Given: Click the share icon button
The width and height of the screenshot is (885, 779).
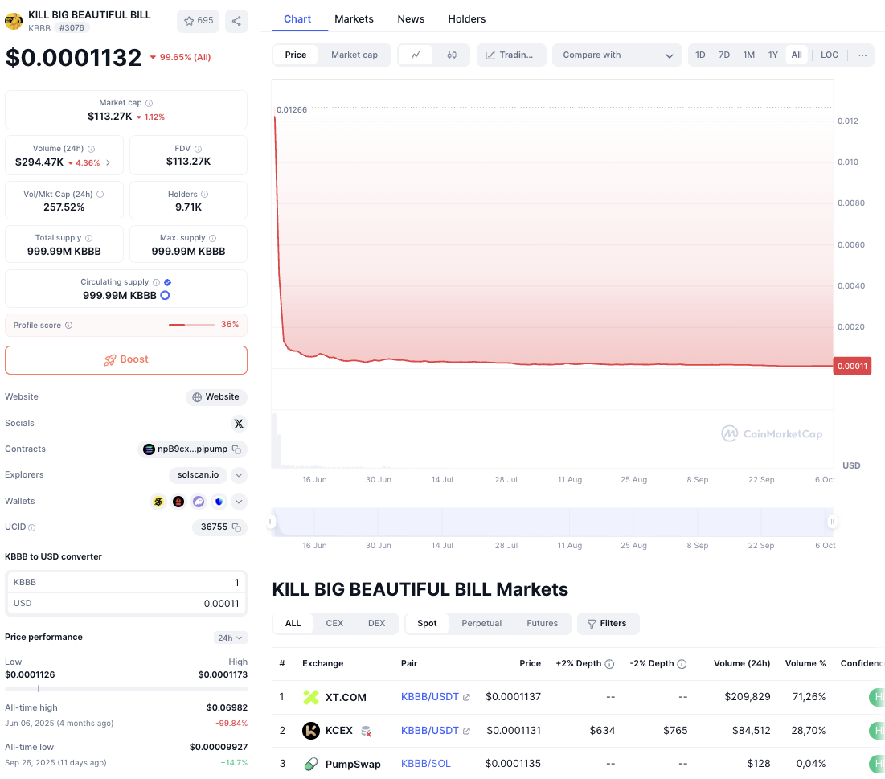Looking at the screenshot, I should pyautogui.click(x=236, y=21).
